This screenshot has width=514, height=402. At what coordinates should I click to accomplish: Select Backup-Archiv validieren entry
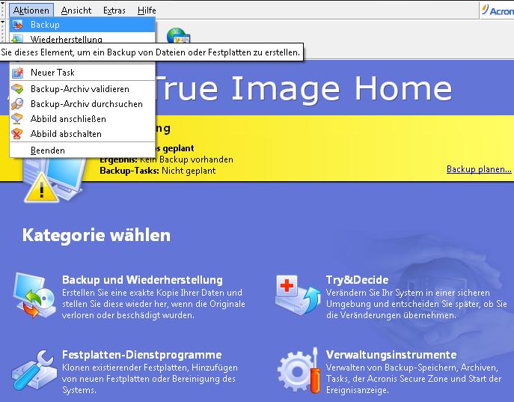[82, 89]
